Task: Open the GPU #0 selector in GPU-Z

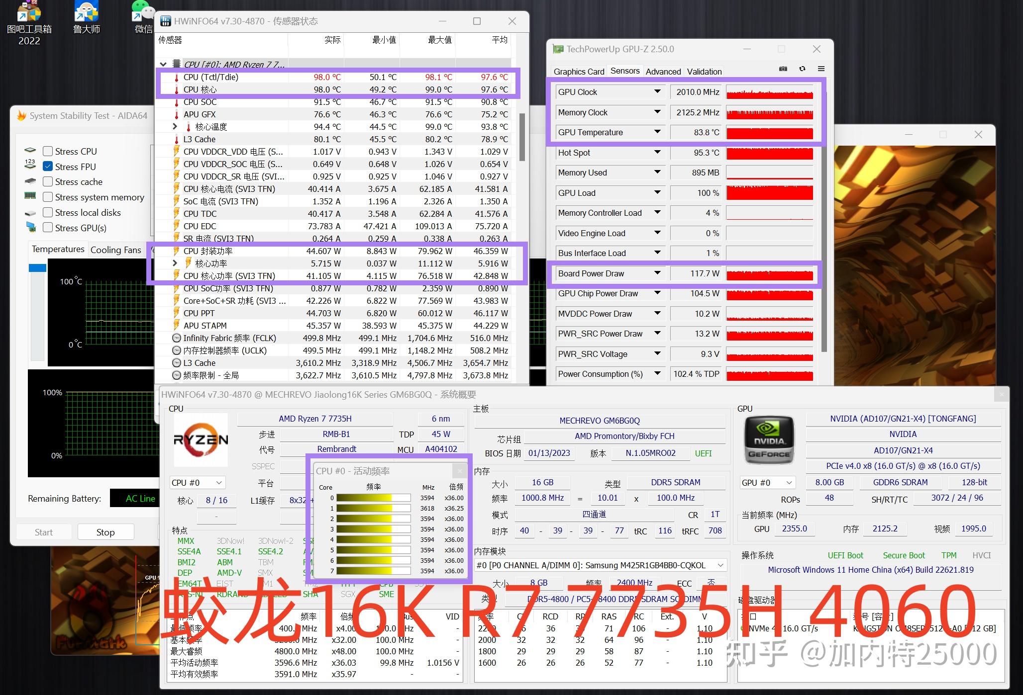Action: (x=767, y=482)
